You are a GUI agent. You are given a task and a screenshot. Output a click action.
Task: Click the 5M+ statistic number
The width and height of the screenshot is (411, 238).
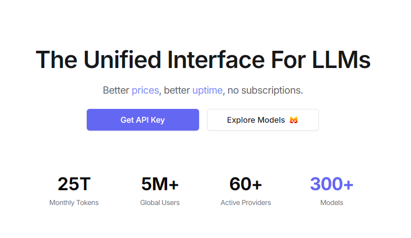click(160, 184)
